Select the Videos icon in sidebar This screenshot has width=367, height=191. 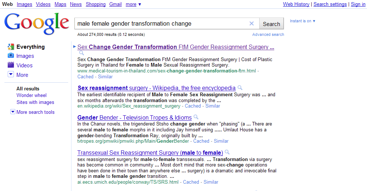11,65
